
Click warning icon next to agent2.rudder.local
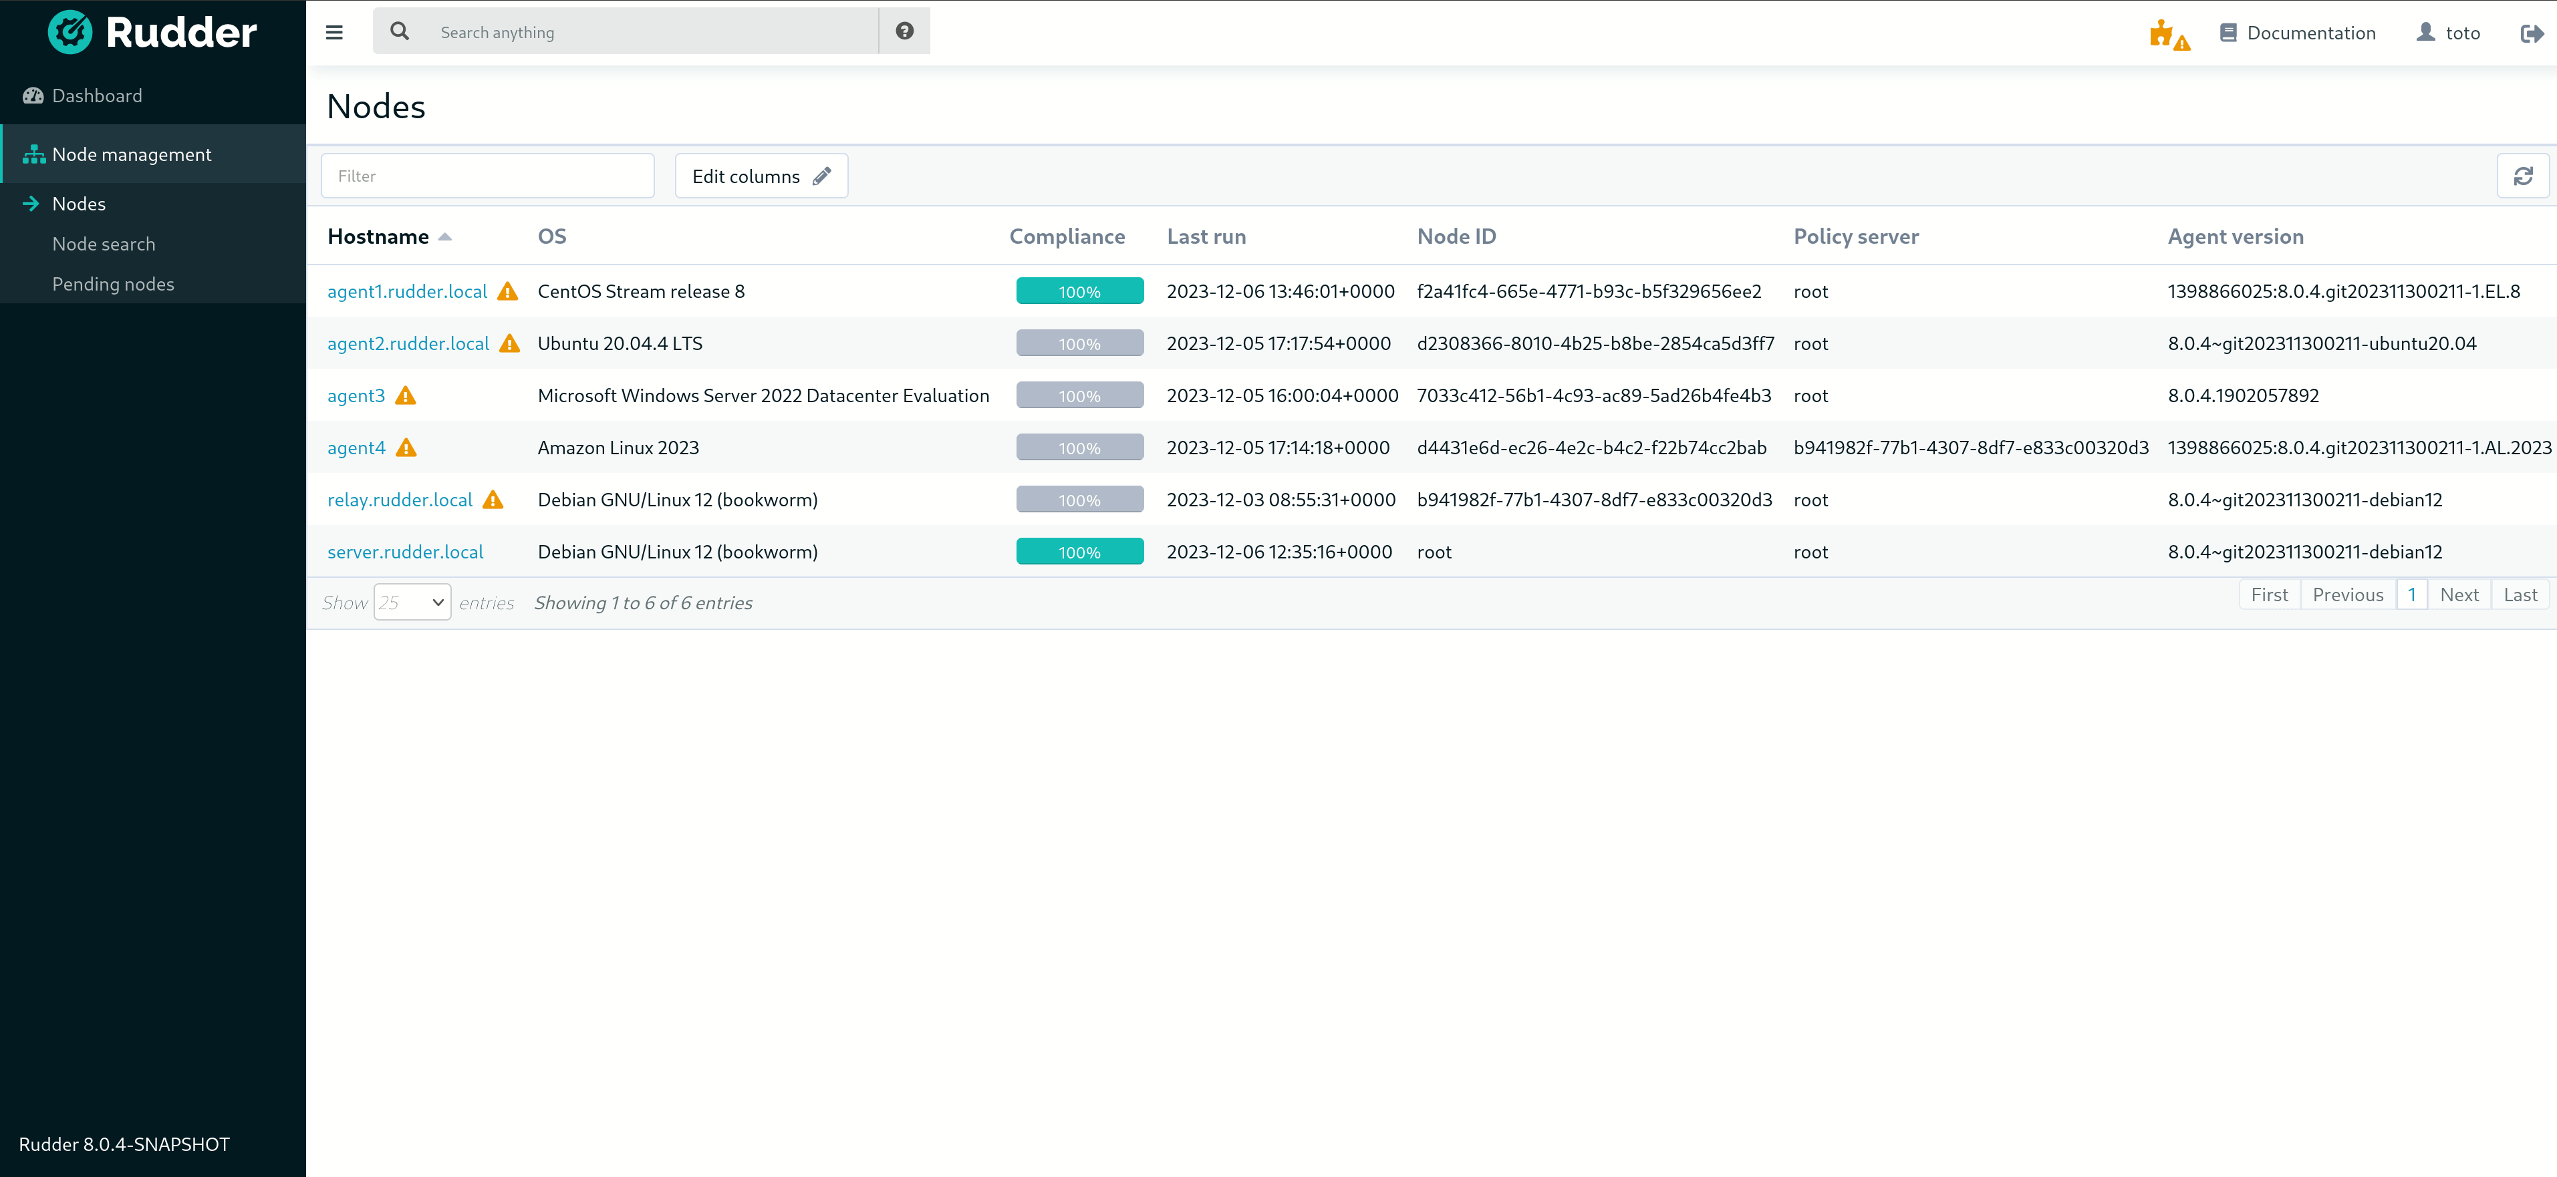click(509, 343)
